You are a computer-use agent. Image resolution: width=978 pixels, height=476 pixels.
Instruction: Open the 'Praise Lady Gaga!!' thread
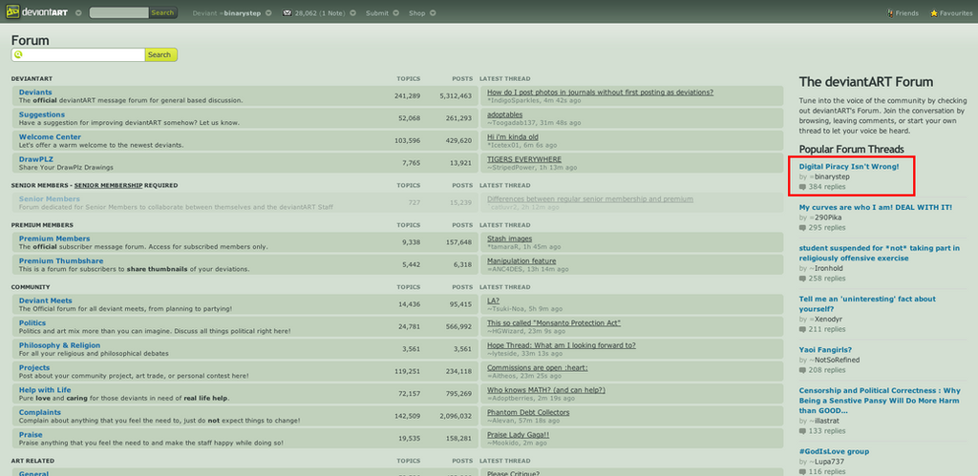click(518, 435)
